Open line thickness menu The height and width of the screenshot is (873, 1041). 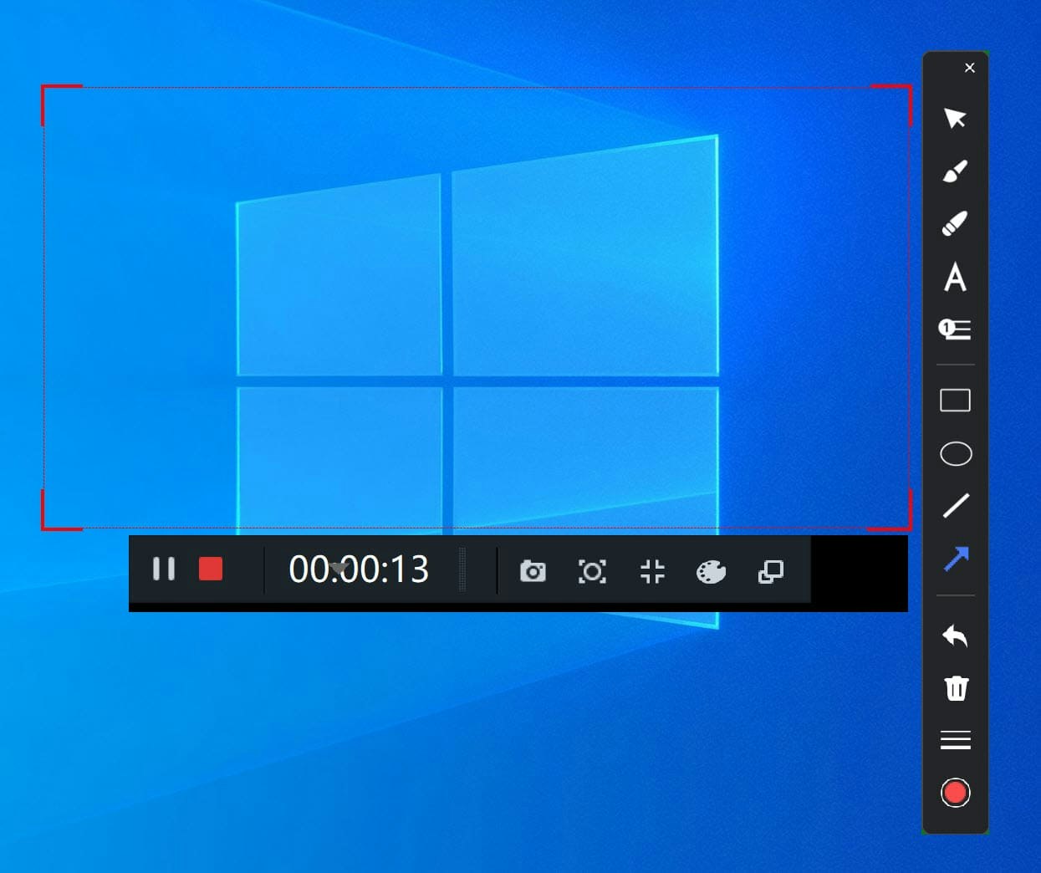(x=956, y=741)
